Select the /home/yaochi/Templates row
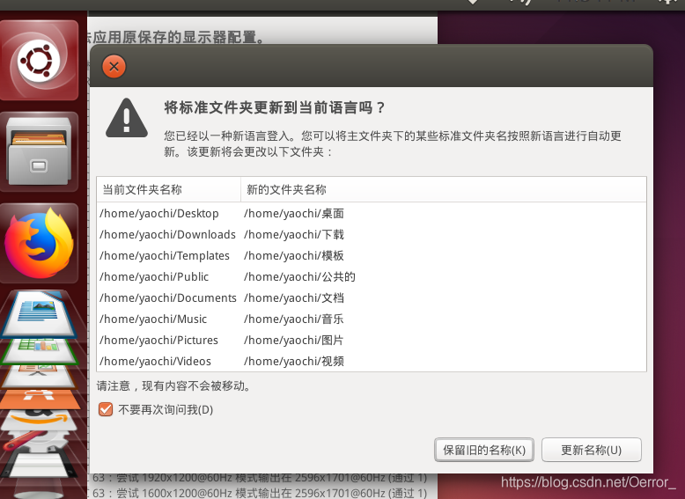The width and height of the screenshot is (685, 499). (372, 255)
